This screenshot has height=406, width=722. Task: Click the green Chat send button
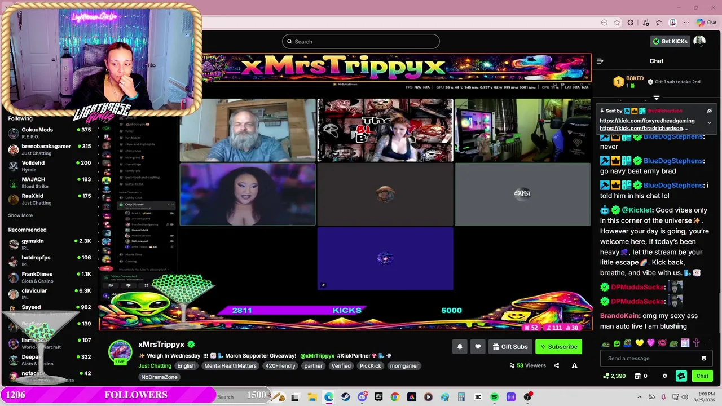[702, 376]
